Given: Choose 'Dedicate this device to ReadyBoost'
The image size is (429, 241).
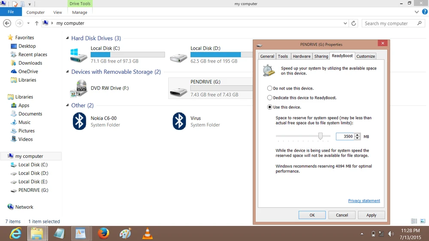Looking at the screenshot, I should tap(270, 98).
